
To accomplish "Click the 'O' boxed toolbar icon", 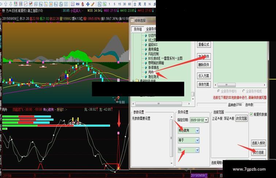I will coord(66,4).
